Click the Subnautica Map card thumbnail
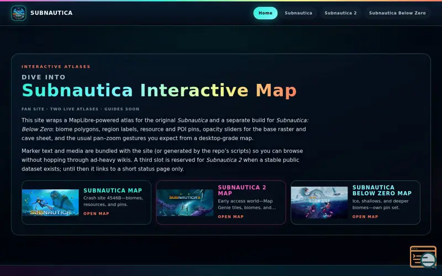 pos(50,203)
